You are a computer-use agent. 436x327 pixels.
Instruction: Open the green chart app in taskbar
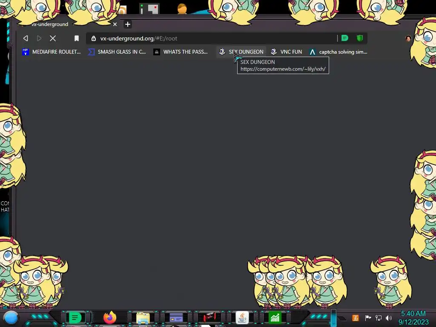(x=275, y=318)
